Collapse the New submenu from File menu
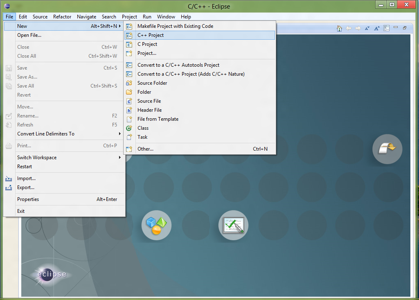The image size is (419, 300). (x=64, y=26)
